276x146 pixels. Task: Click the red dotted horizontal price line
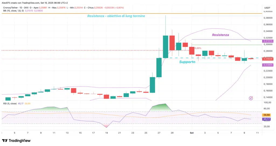pyautogui.click(x=81, y=50)
